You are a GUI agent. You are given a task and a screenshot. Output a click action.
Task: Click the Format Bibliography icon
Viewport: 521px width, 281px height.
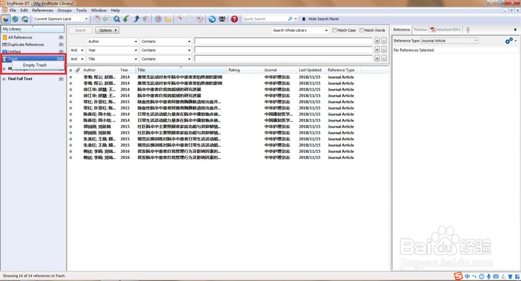click(x=190, y=19)
